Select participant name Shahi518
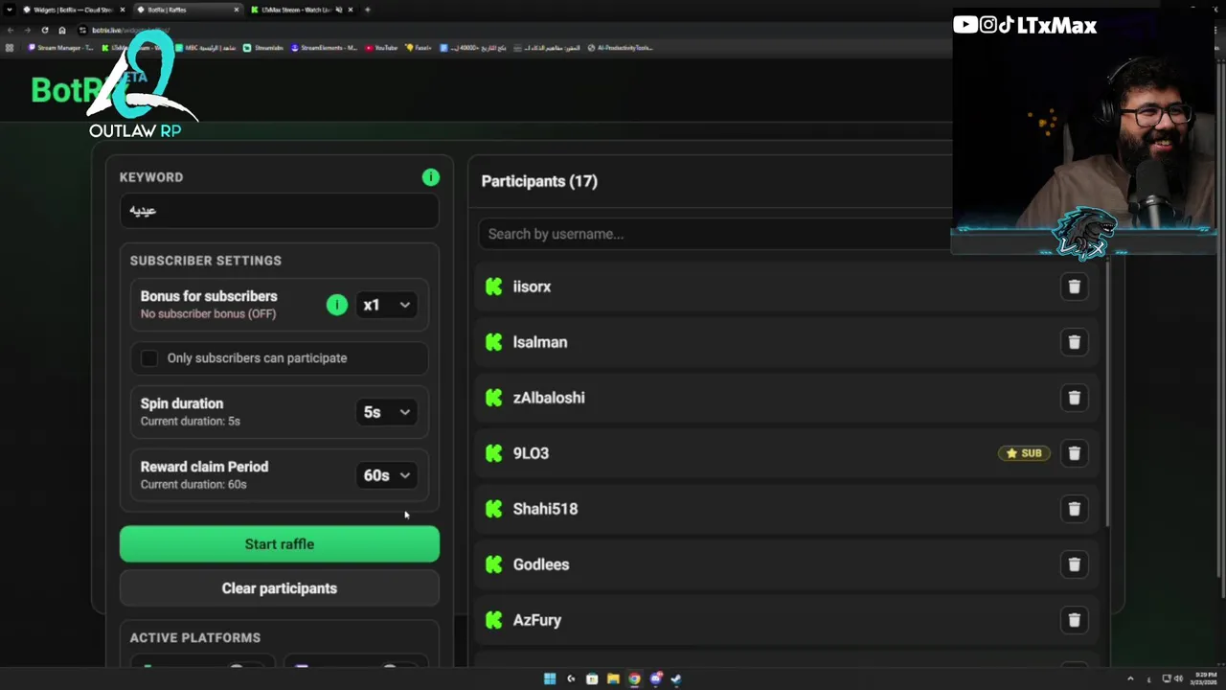Viewport: 1226px width, 690px height. click(545, 509)
